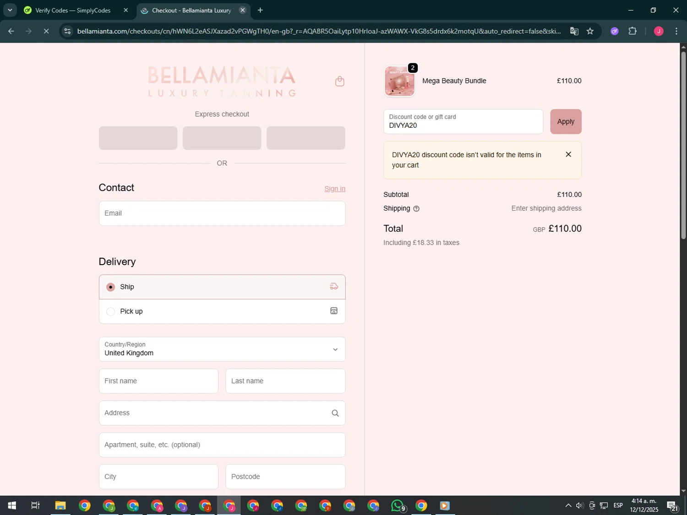Click the 'Including £18.33 in taxes' text
This screenshot has height=515, width=687.
click(x=421, y=243)
